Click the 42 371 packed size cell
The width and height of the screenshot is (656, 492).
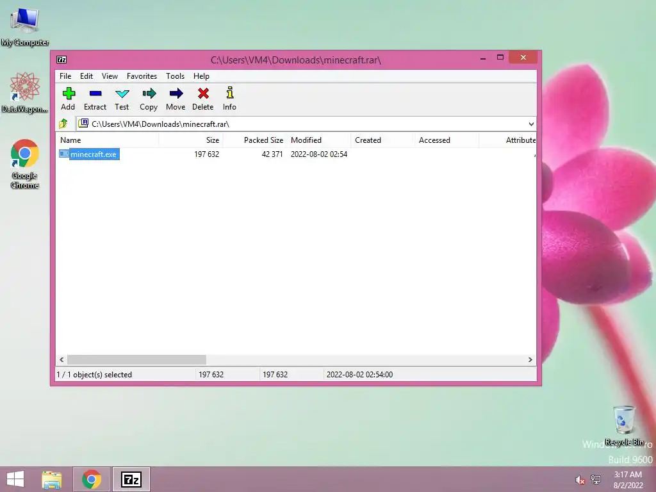pyautogui.click(x=272, y=154)
